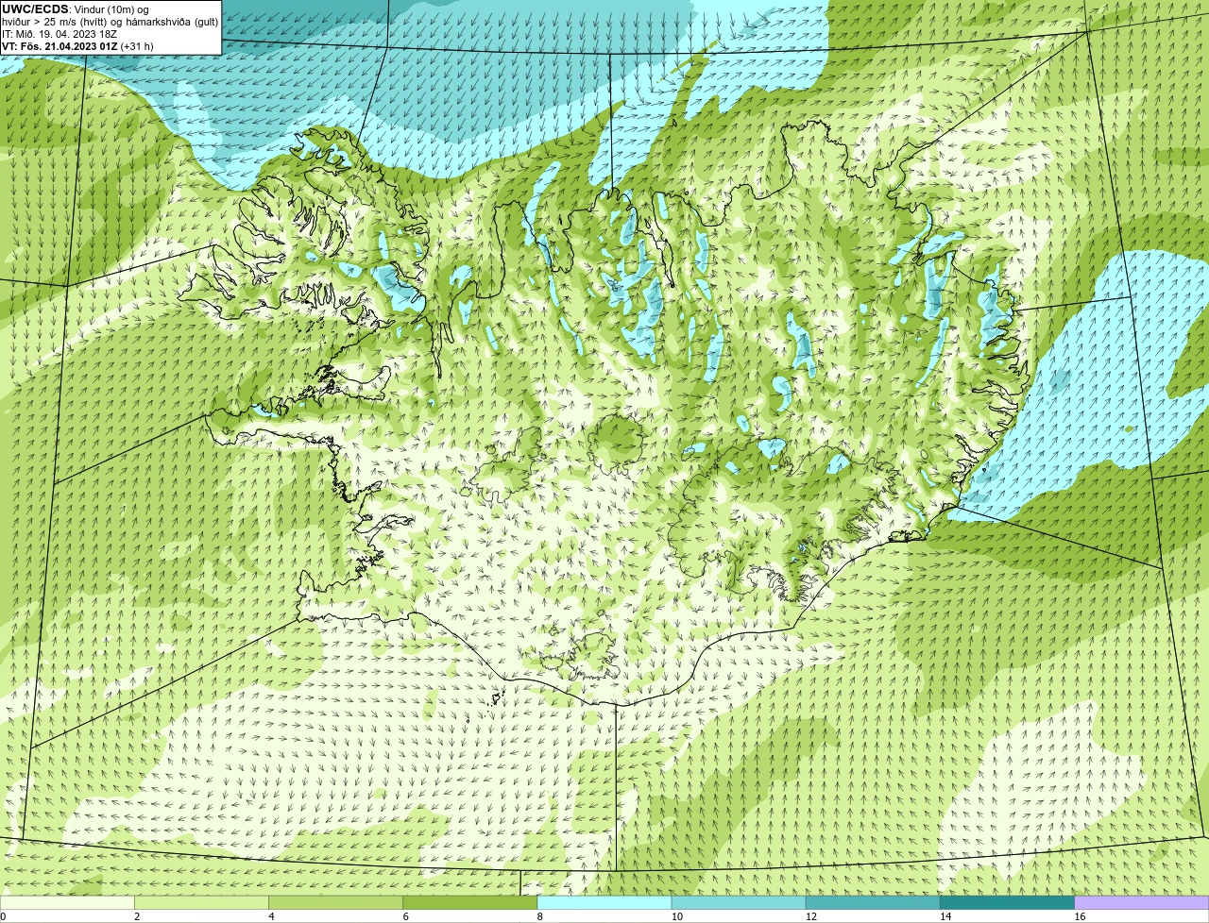The width and height of the screenshot is (1209, 923).
Task: Click the 'UWC/ECDS: Vindur (10m) og' title line
Action: pos(76,9)
